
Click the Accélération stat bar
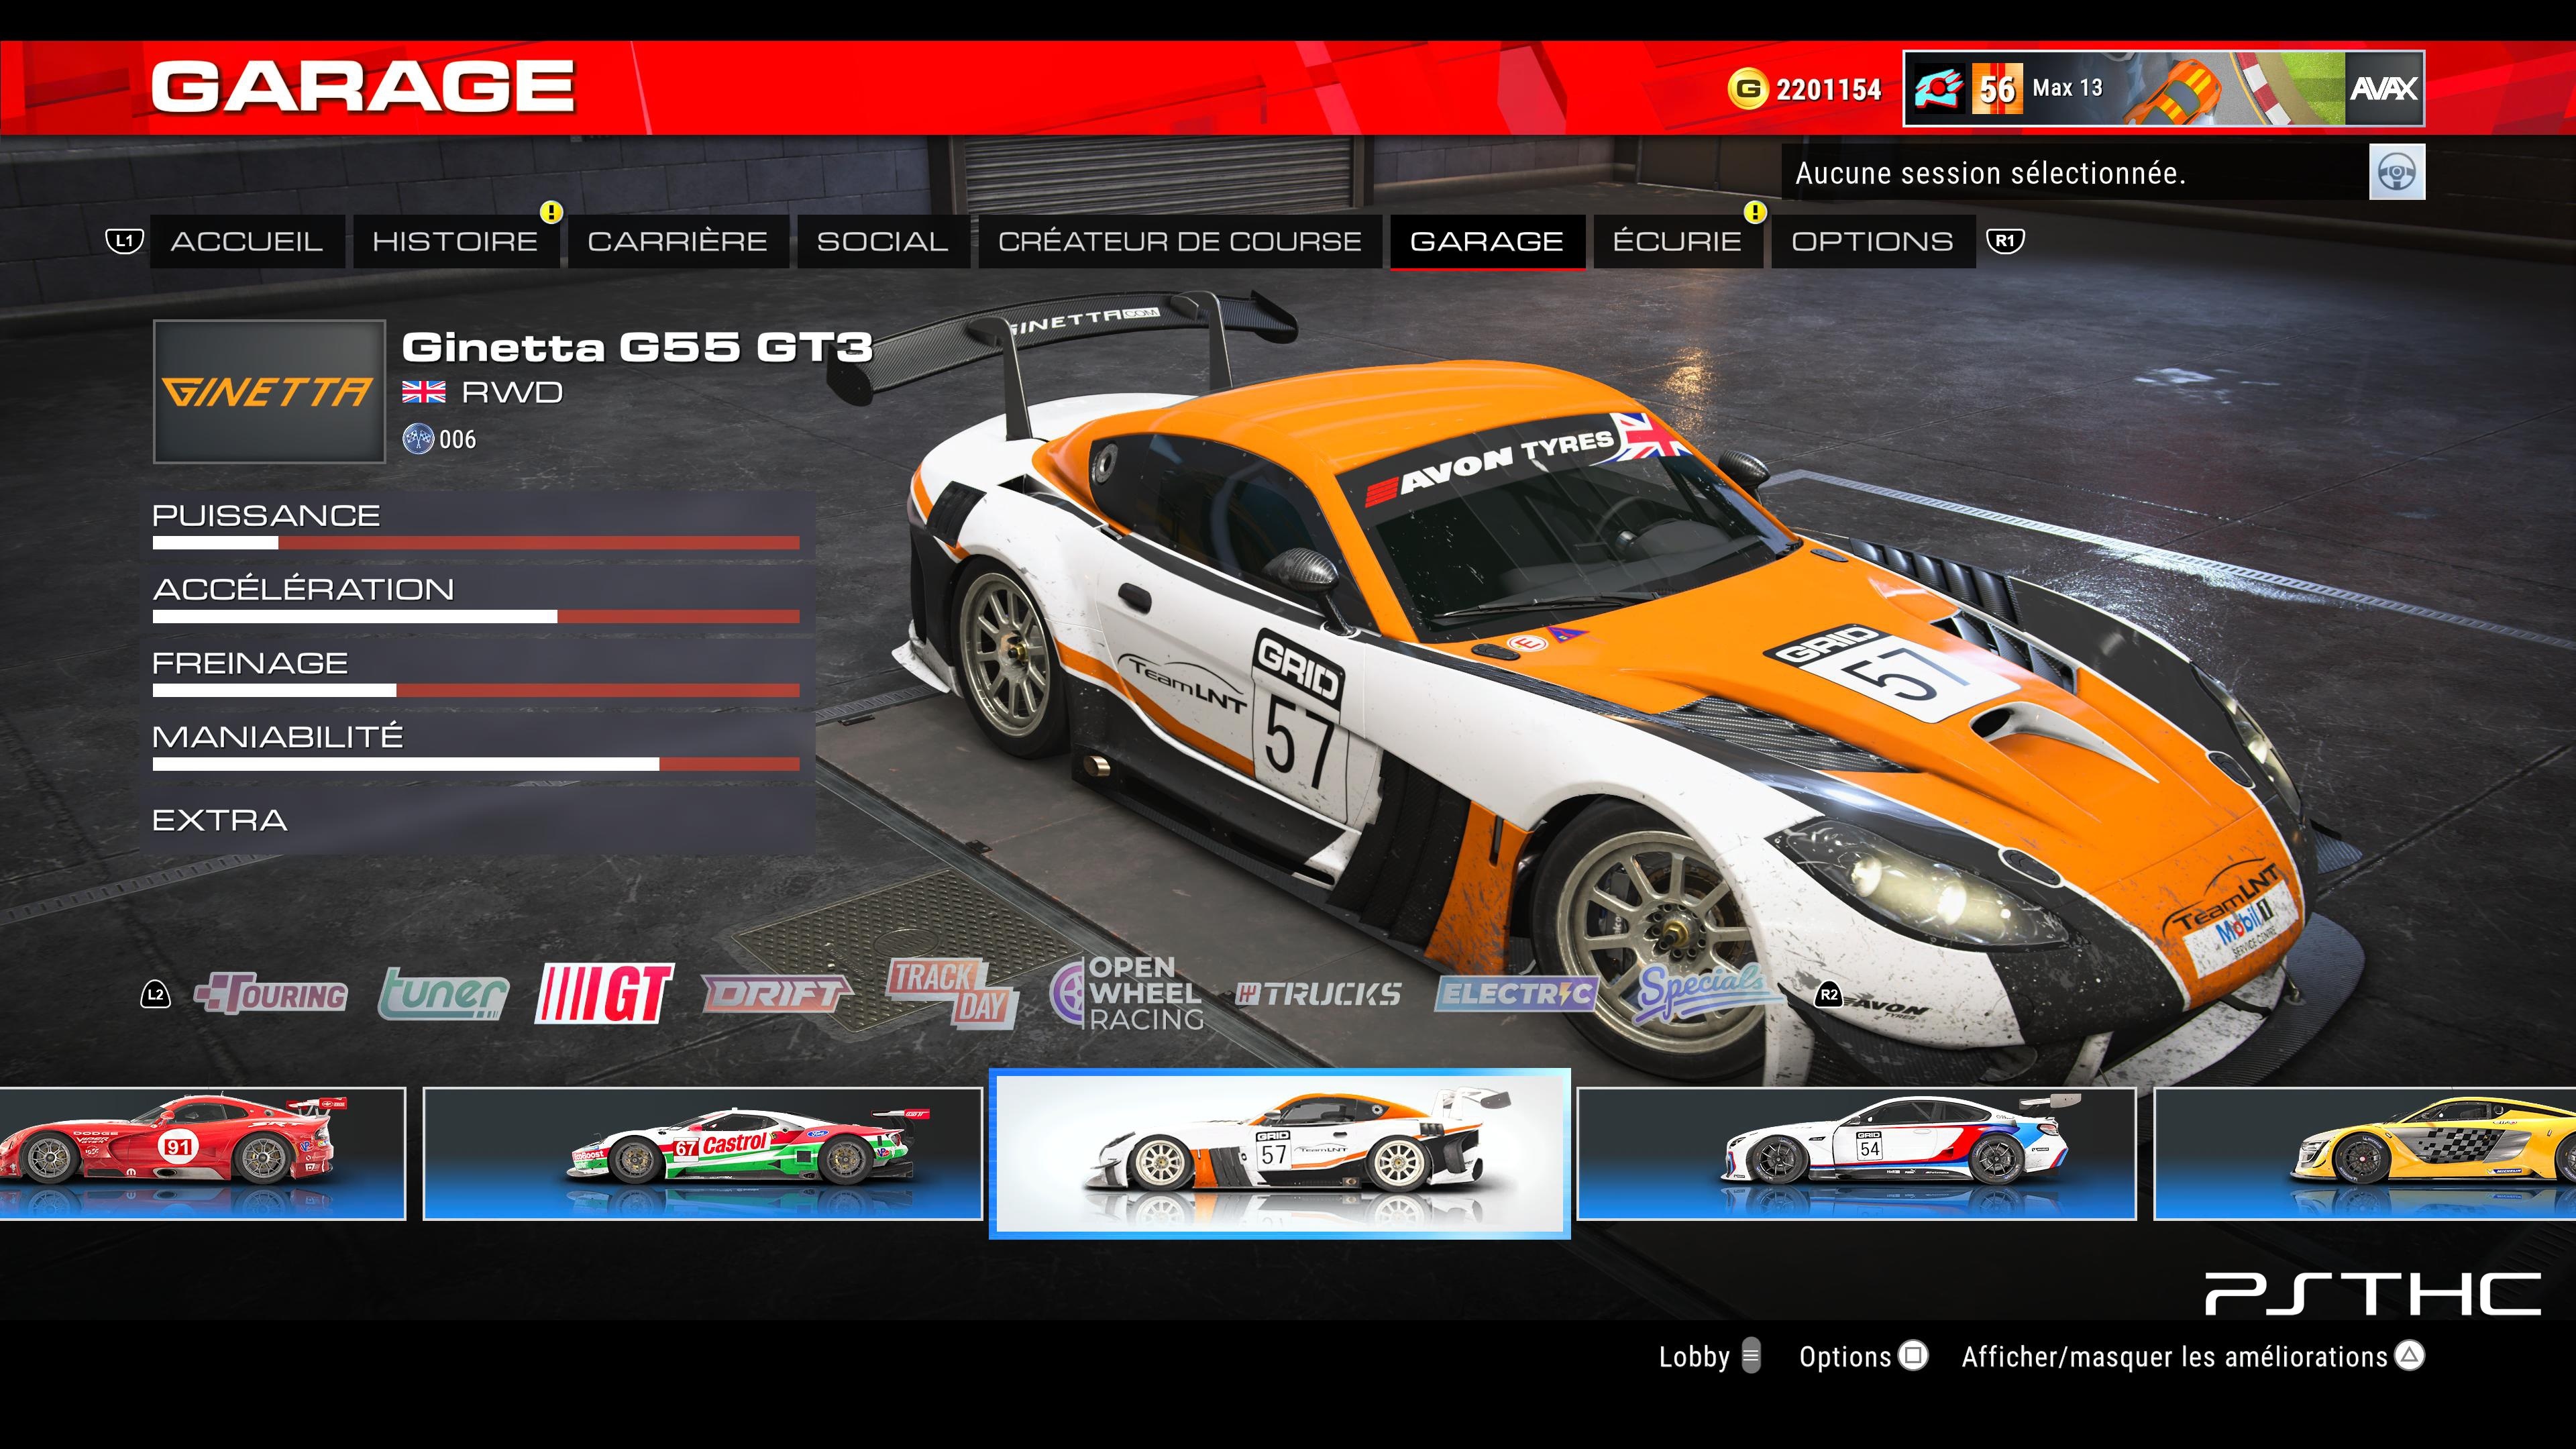click(476, 617)
